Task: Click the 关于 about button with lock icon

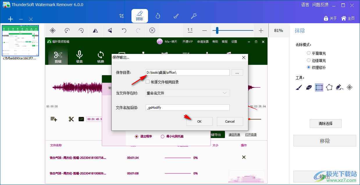Action: pos(330,18)
